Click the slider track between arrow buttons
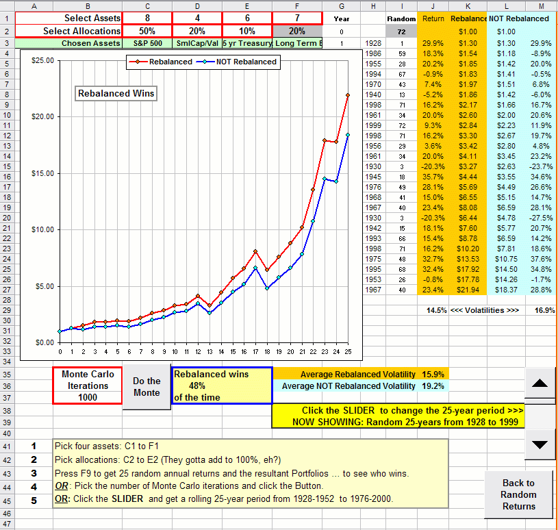 point(540,416)
